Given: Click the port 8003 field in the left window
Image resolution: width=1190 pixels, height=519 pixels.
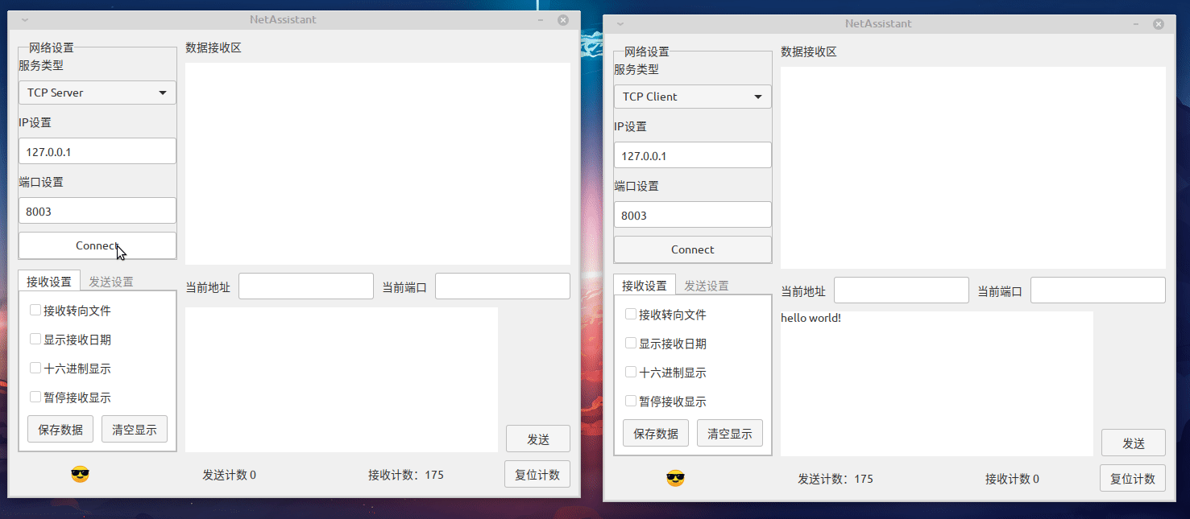Looking at the screenshot, I should pos(97,210).
